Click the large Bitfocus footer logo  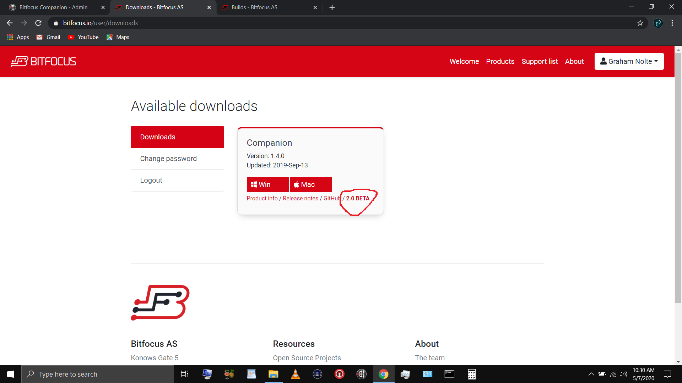point(160,302)
